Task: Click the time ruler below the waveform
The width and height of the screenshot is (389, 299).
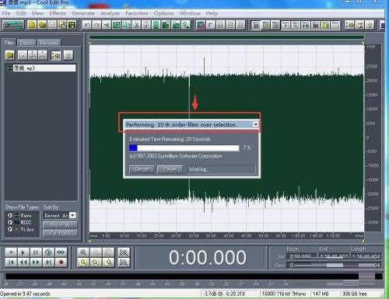Action: pos(226,236)
